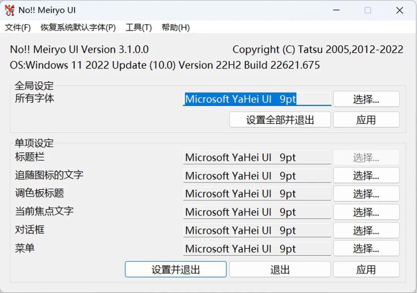Open the 工具(T) menu

(139, 27)
